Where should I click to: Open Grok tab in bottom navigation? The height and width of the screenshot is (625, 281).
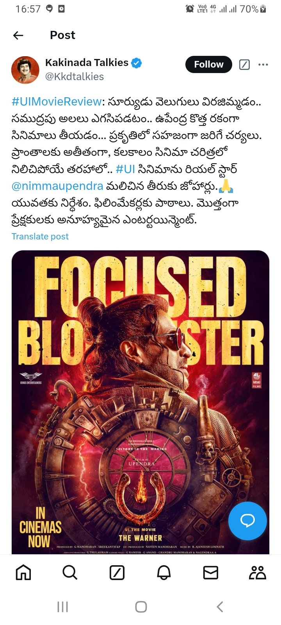(x=117, y=573)
